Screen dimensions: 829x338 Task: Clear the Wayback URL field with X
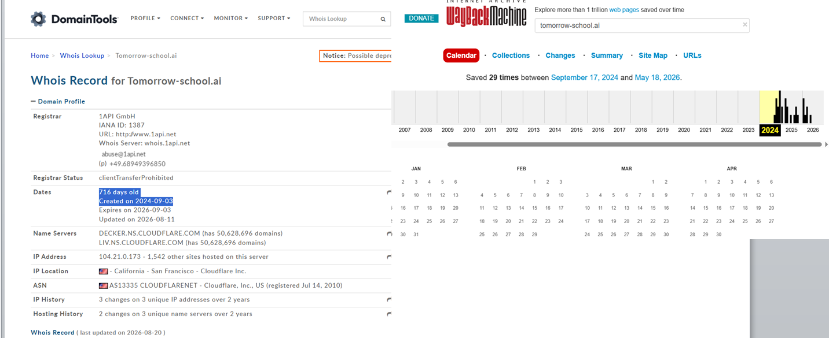[x=744, y=24]
